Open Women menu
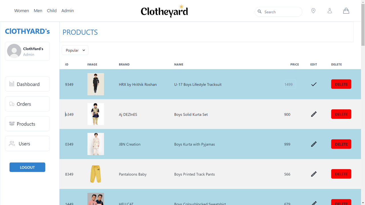This screenshot has width=365, height=205. [22, 11]
